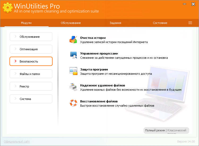Viewport: 199px width, 146px height.
Task: Click the chevron beside Реестр
Action: [15, 86]
